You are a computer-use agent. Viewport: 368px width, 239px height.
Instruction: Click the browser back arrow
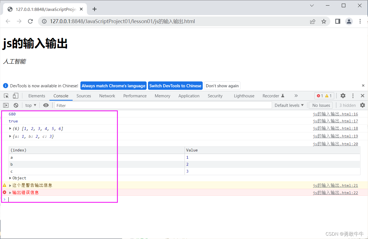pos(8,21)
